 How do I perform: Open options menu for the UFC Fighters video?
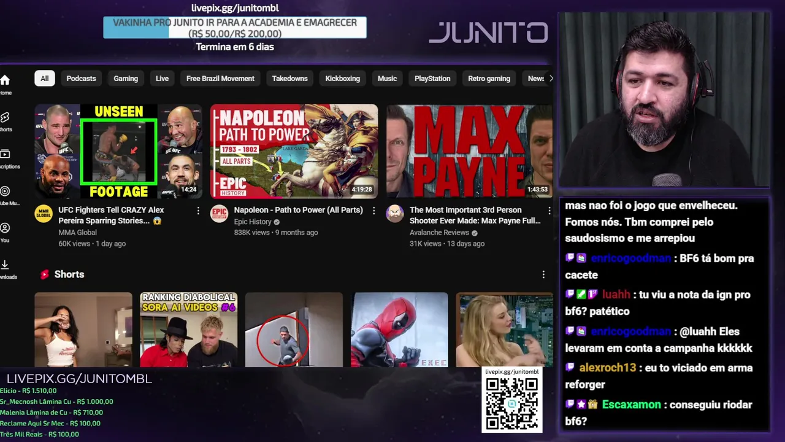point(197,211)
